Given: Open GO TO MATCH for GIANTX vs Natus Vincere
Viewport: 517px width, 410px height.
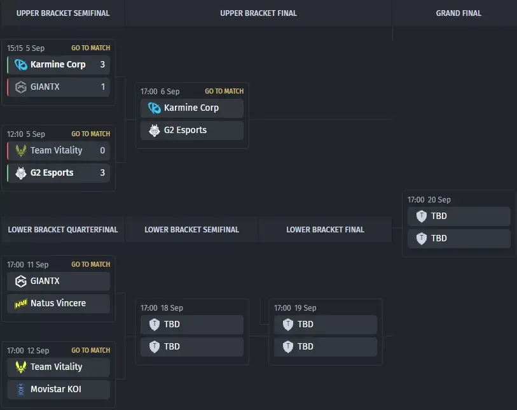Looking at the screenshot, I should (91, 264).
